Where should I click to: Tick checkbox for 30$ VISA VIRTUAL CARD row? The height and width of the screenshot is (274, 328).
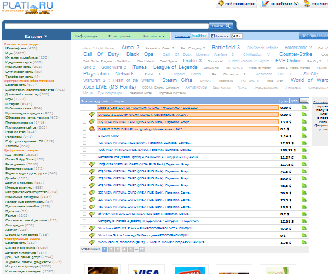click(84, 193)
